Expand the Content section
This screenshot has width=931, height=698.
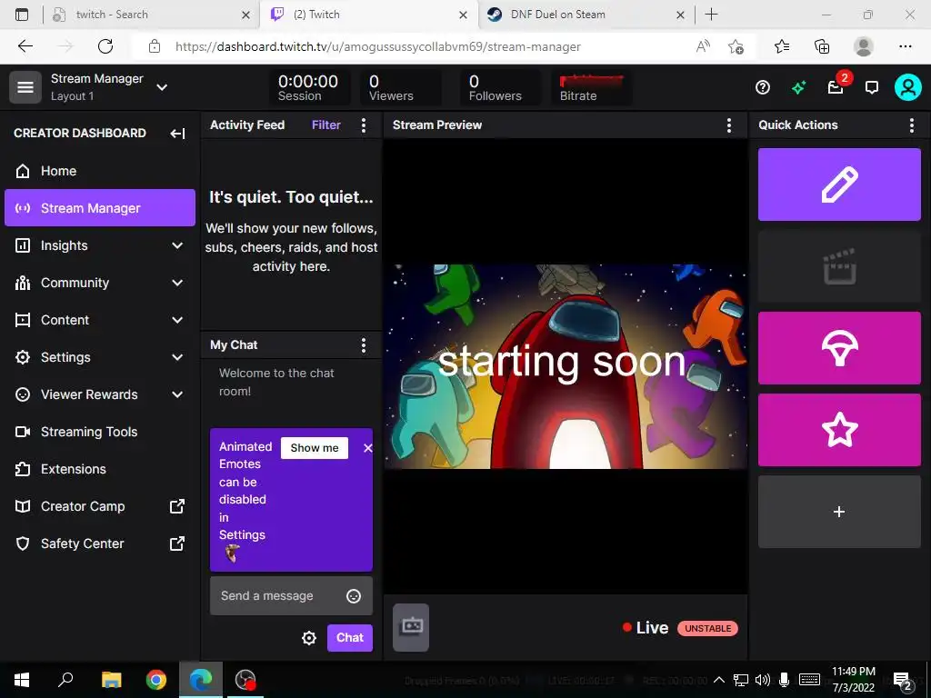100,320
